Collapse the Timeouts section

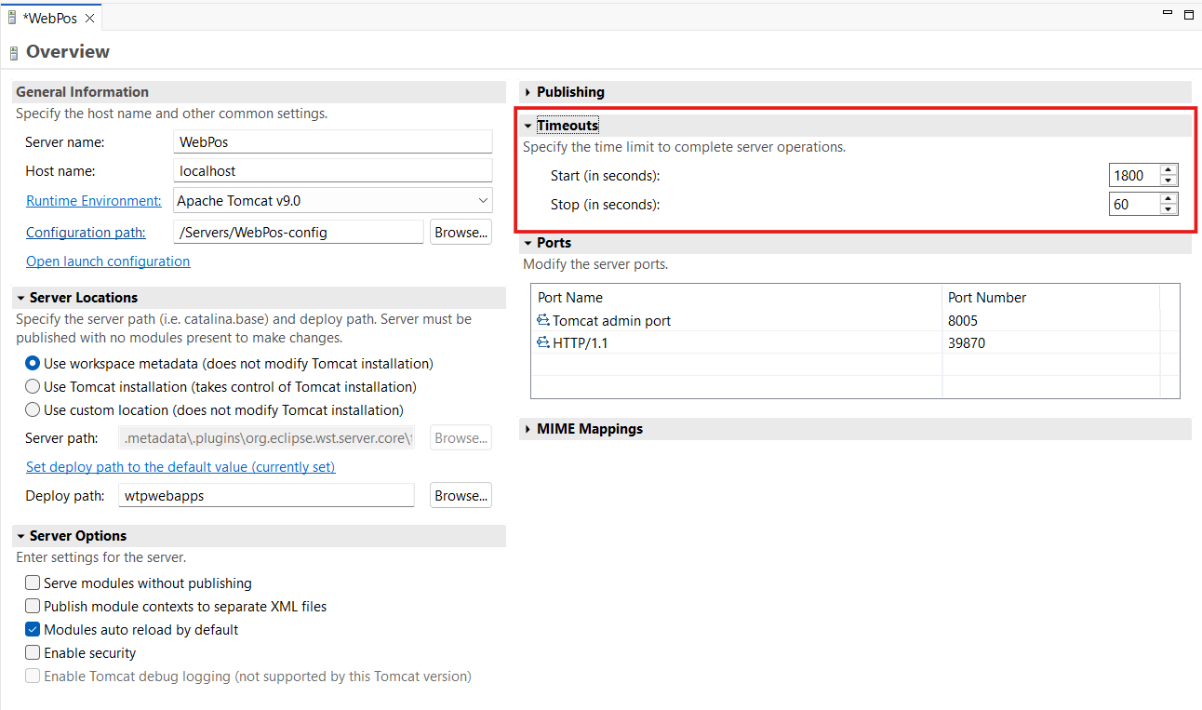(528, 125)
